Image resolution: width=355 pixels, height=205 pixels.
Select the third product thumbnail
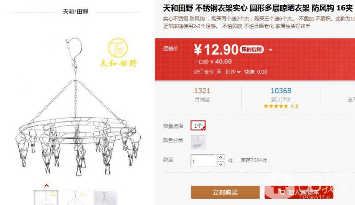click(105, 197)
